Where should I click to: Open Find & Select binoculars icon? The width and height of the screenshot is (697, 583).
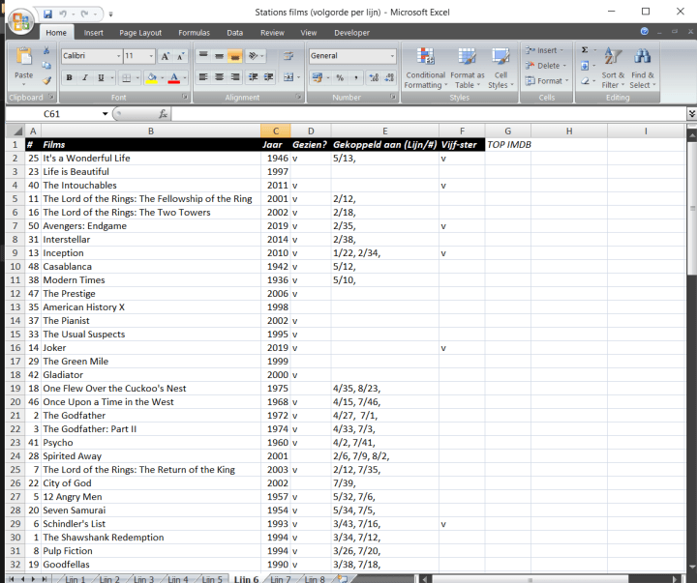tap(642, 67)
